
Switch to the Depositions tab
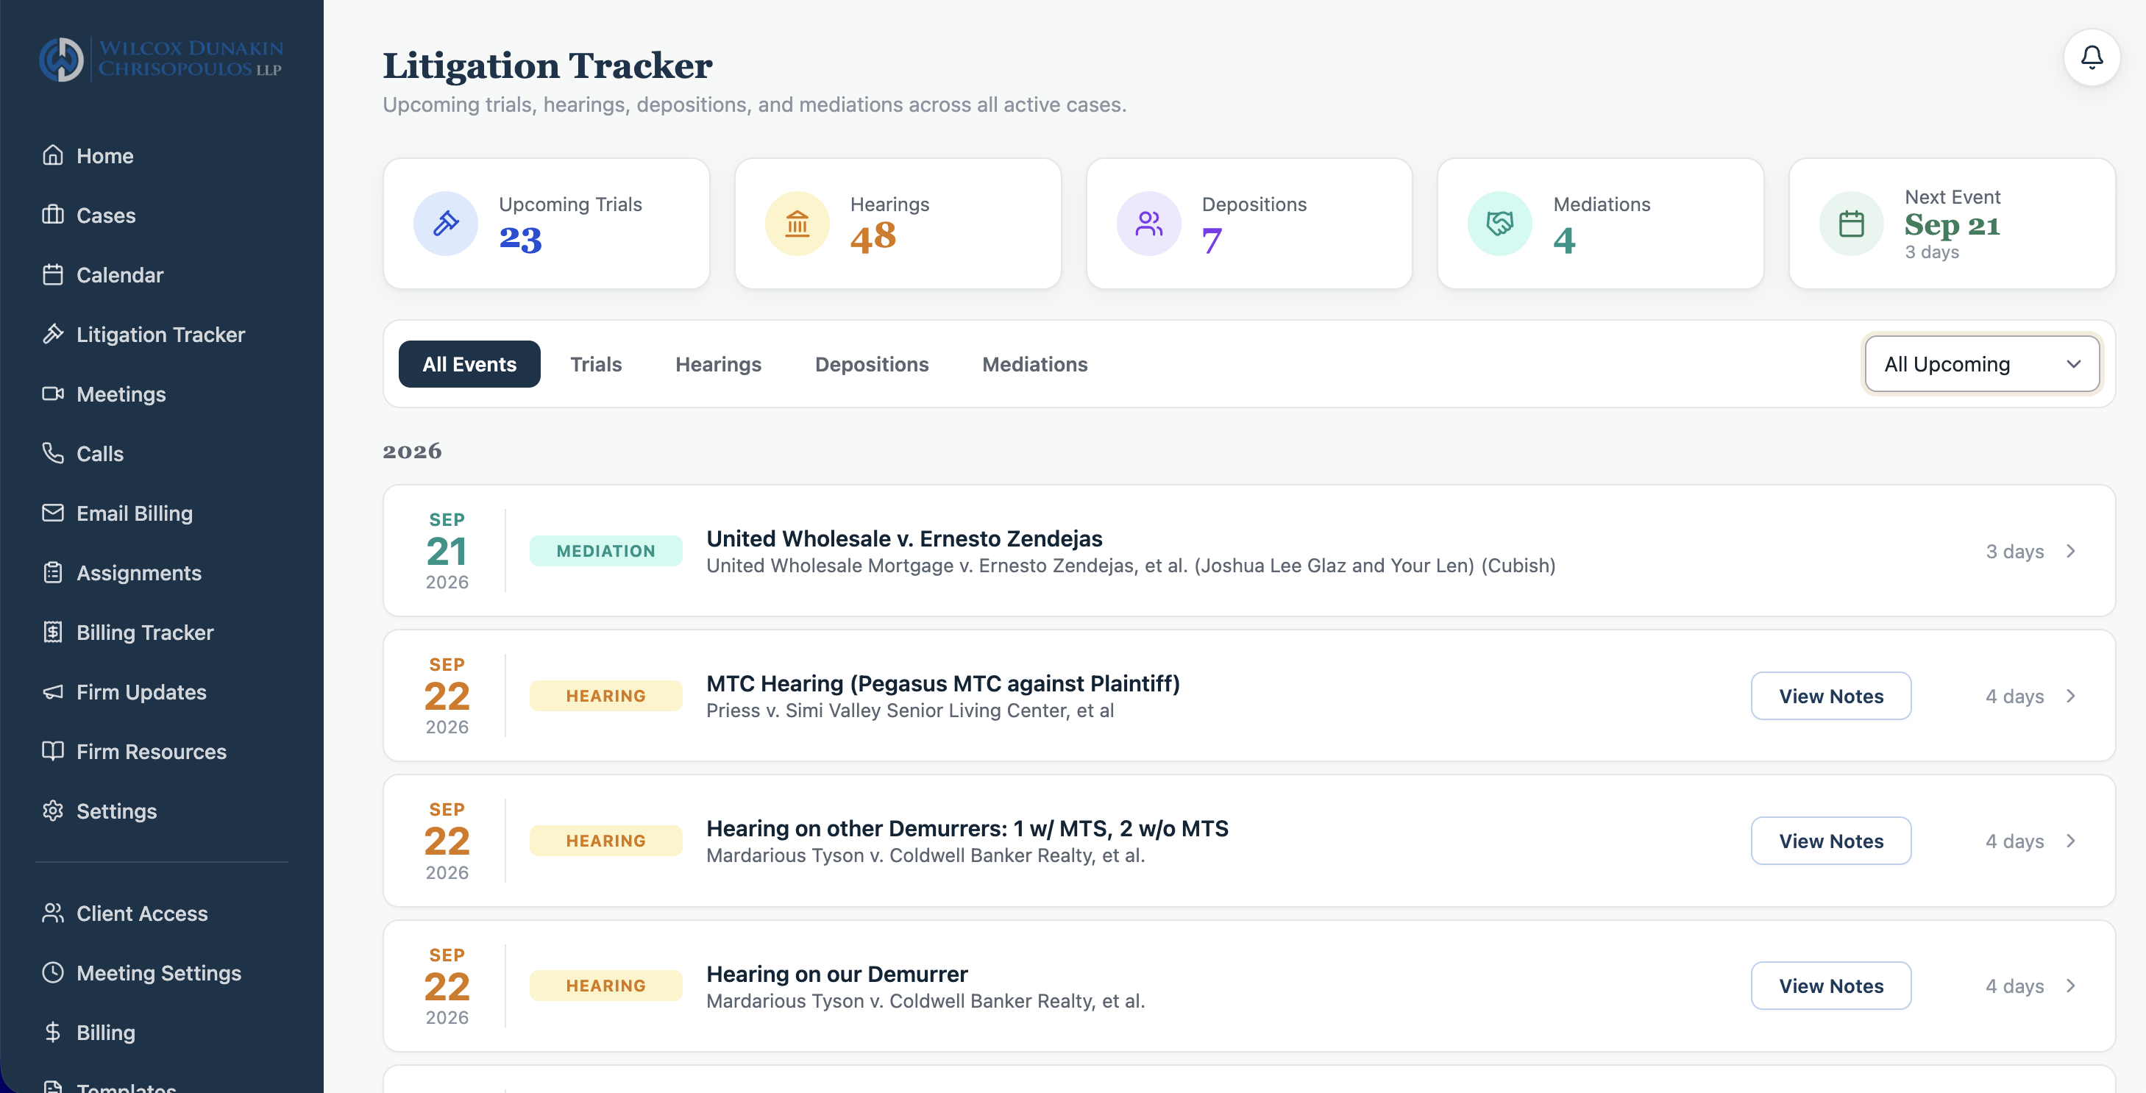pos(871,364)
